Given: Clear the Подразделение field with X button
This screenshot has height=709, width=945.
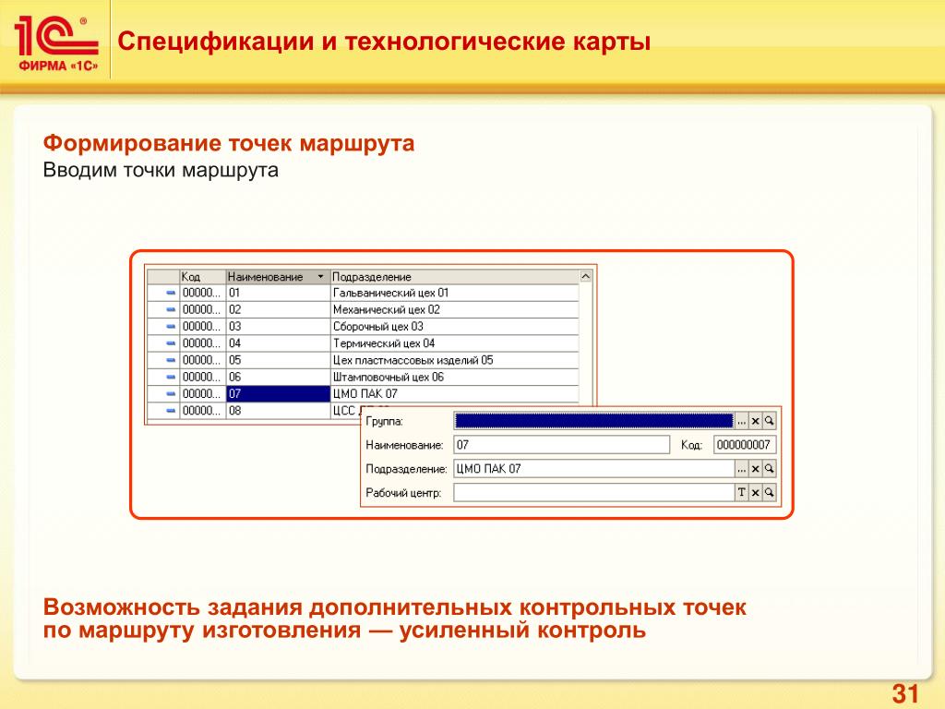Looking at the screenshot, I should pos(755,468).
